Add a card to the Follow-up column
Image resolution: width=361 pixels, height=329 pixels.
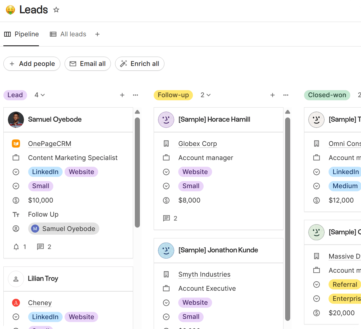pyautogui.click(x=272, y=95)
